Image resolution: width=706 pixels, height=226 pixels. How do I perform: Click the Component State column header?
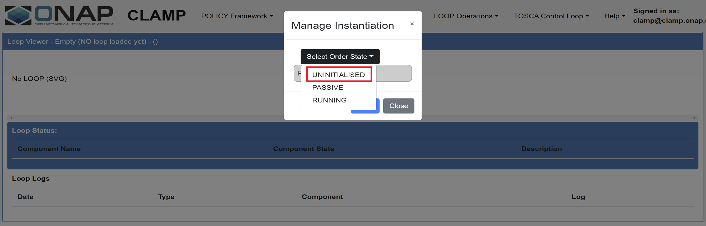pyautogui.click(x=303, y=149)
